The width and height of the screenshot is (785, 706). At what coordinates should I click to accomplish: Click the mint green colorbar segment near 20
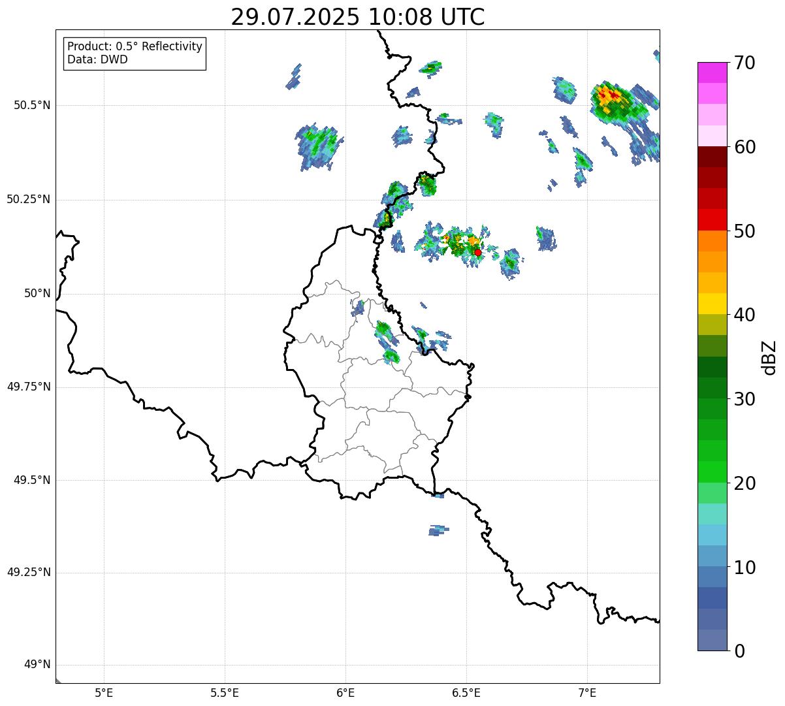[x=713, y=493]
